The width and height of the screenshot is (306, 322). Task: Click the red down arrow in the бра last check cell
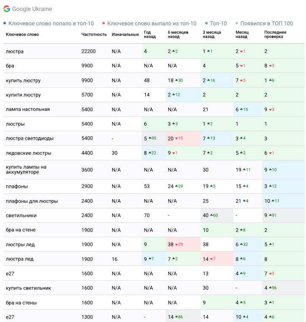click(270, 66)
